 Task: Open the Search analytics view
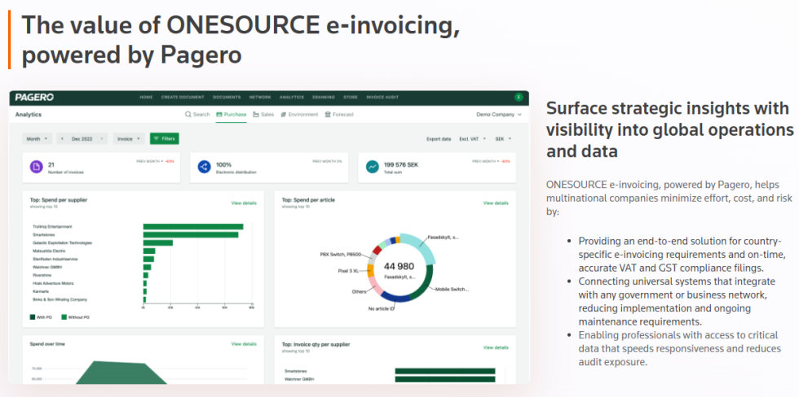click(197, 115)
